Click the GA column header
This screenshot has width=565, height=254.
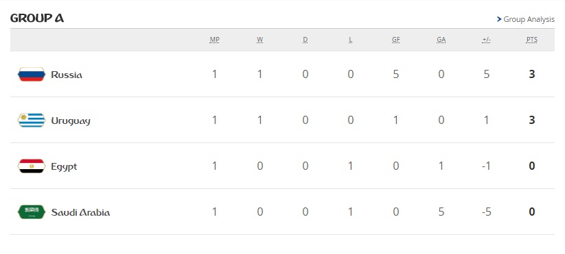tap(441, 40)
